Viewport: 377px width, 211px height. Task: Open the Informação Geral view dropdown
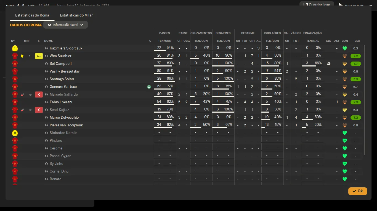coord(65,25)
